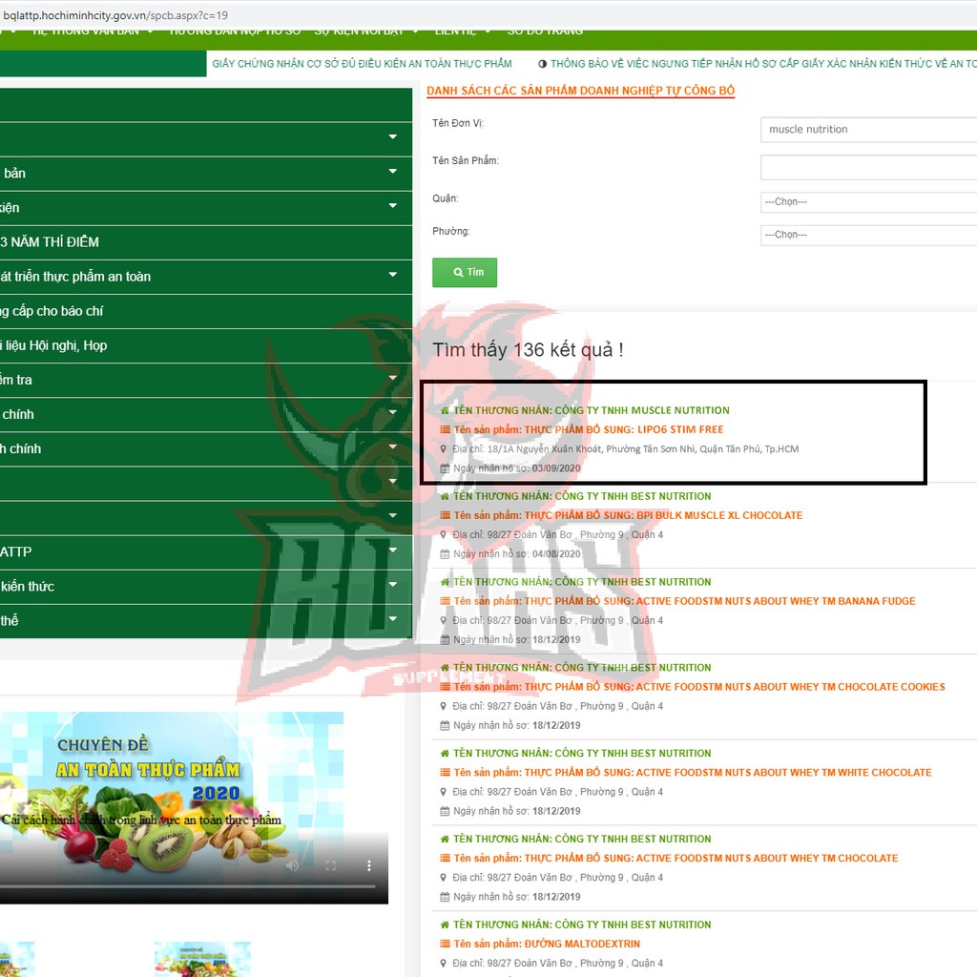Mute the video with the speaker icon
Image resolution: width=977 pixels, height=977 pixels.
293,865
